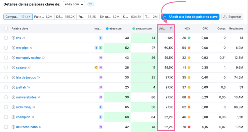Check the box for xnx row

[6, 38]
